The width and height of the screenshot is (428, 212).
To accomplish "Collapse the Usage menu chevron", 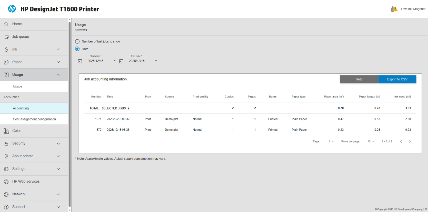I will [58, 75].
